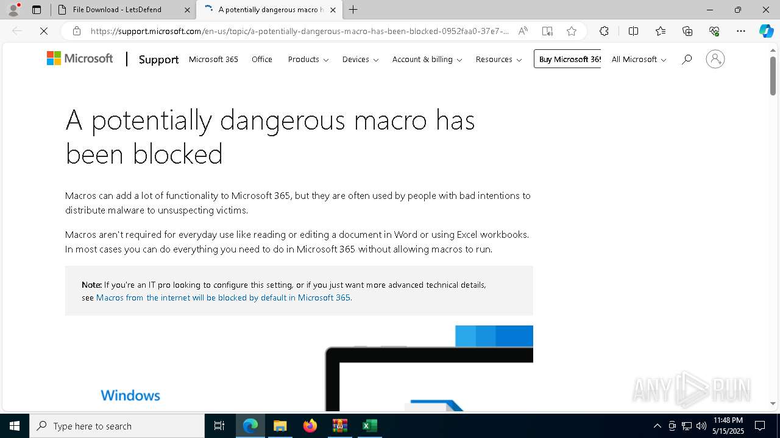The height and width of the screenshot is (438, 780).
Task: Open Microsoft 365 menu item
Action: click(x=213, y=59)
